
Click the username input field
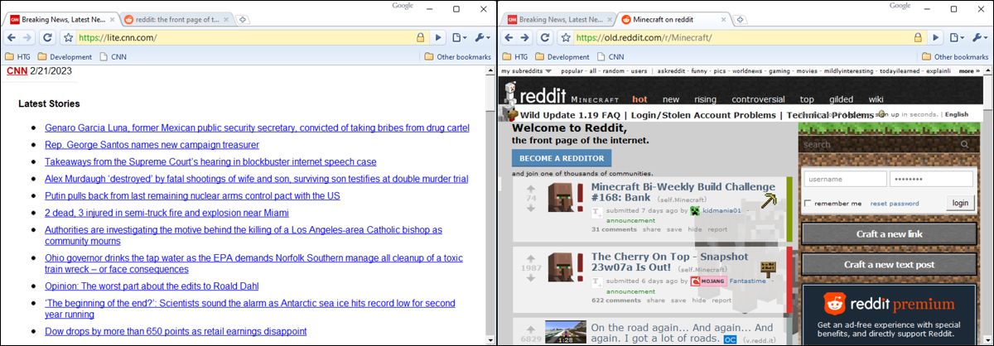pyautogui.click(x=844, y=180)
